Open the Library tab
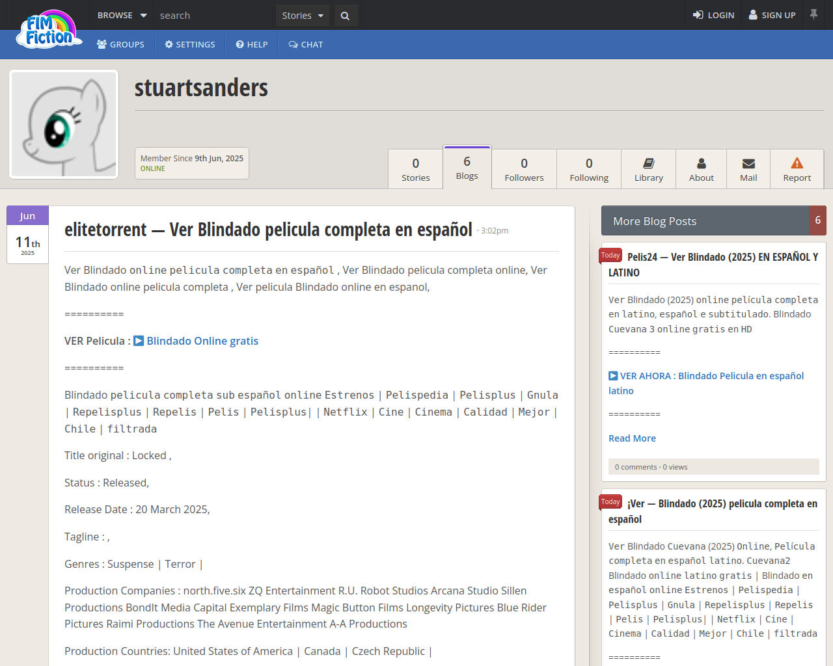Image resolution: width=833 pixels, height=666 pixels. 649,169
